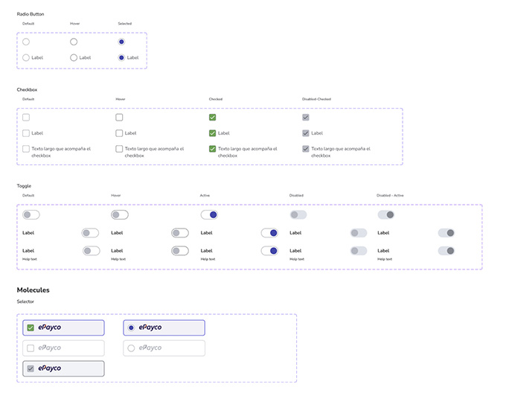Select the unselected ePayco radio selector
Image resolution: width=506 pixels, height=393 pixels.
pos(164,348)
